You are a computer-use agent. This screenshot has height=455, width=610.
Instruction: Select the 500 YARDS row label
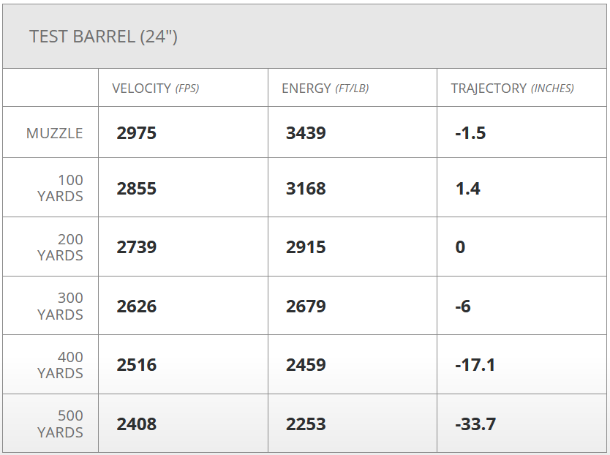point(60,424)
